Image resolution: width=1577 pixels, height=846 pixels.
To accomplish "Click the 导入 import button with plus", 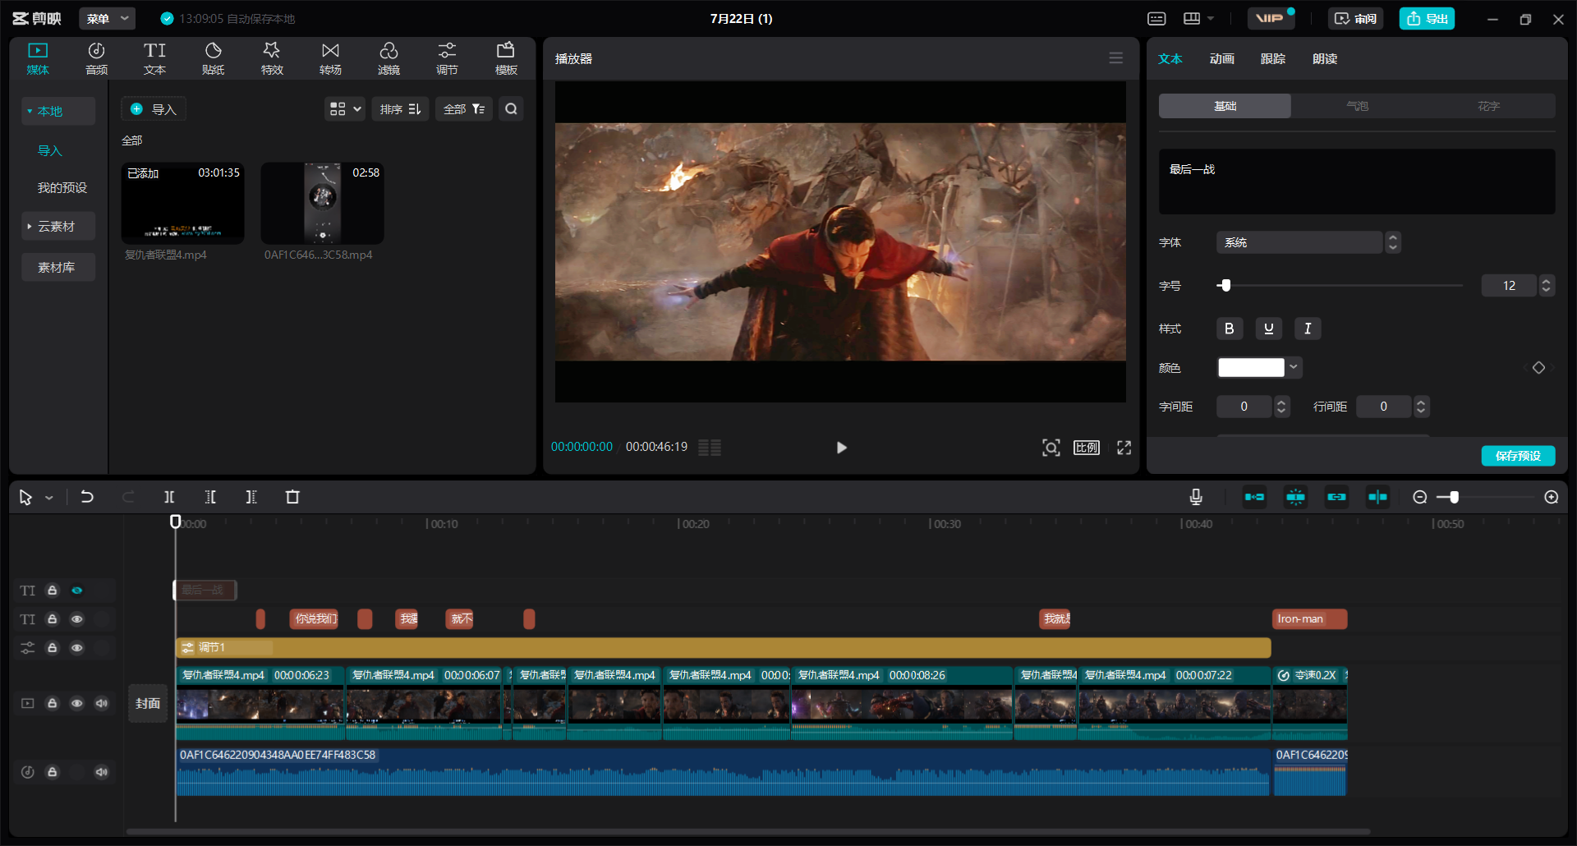I will point(154,109).
